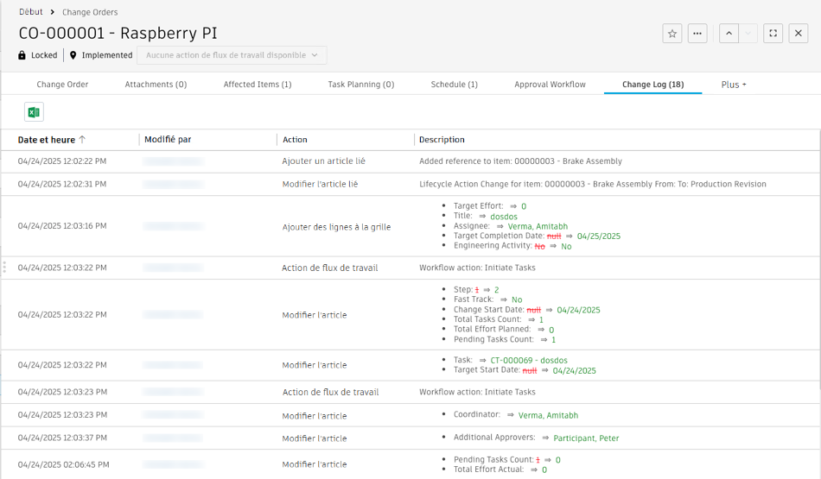Click the 'Pending Tasks Count: 1' line
This screenshot has height=479, width=821.
505,339
